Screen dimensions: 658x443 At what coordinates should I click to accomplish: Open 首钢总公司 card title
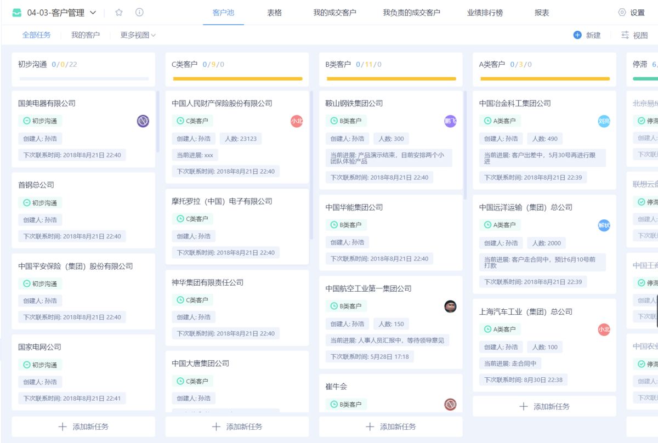[36, 185]
